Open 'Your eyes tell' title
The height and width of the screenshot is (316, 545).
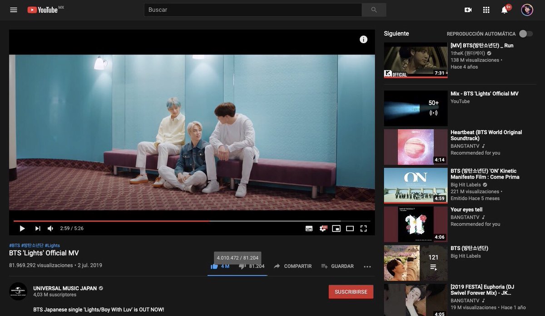click(466, 210)
